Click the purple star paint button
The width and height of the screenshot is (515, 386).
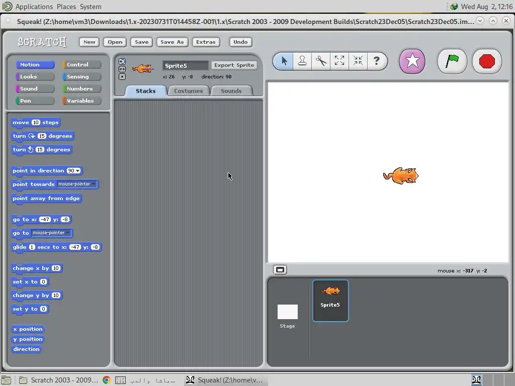(412, 61)
